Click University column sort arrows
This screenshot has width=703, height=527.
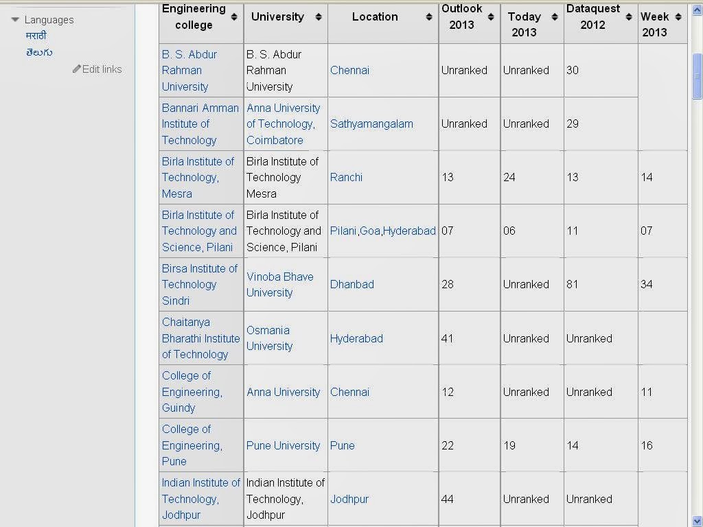pos(319,17)
